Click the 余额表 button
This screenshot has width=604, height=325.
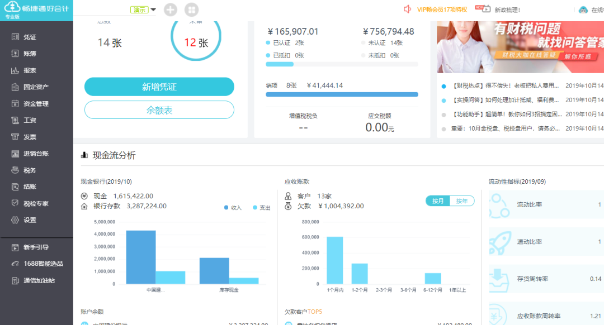click(159, 110)
